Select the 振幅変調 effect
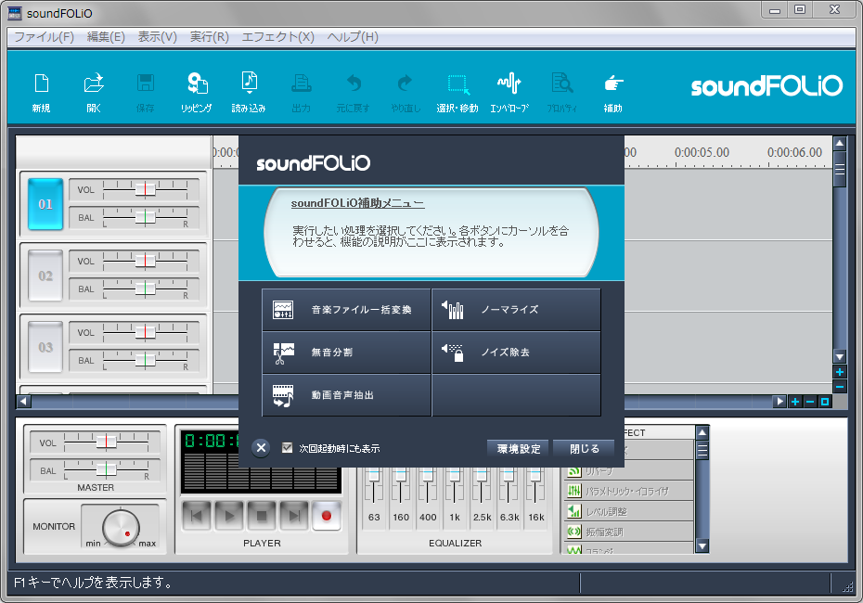 [x=628, y=532]
